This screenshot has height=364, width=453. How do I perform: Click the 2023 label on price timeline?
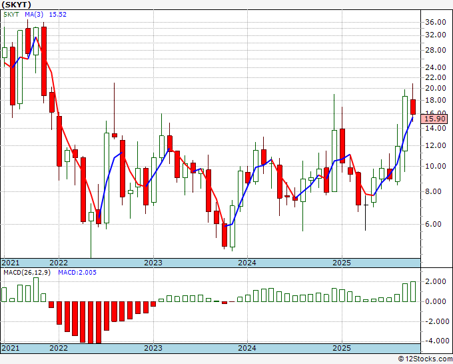pyautogui.click(x=153, y=263)
